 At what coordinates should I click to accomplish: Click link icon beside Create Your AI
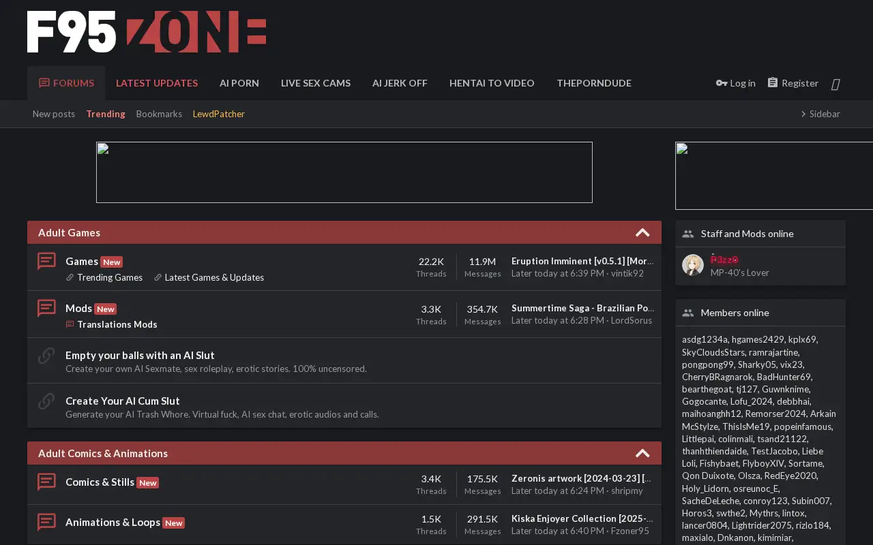point(46,401)
